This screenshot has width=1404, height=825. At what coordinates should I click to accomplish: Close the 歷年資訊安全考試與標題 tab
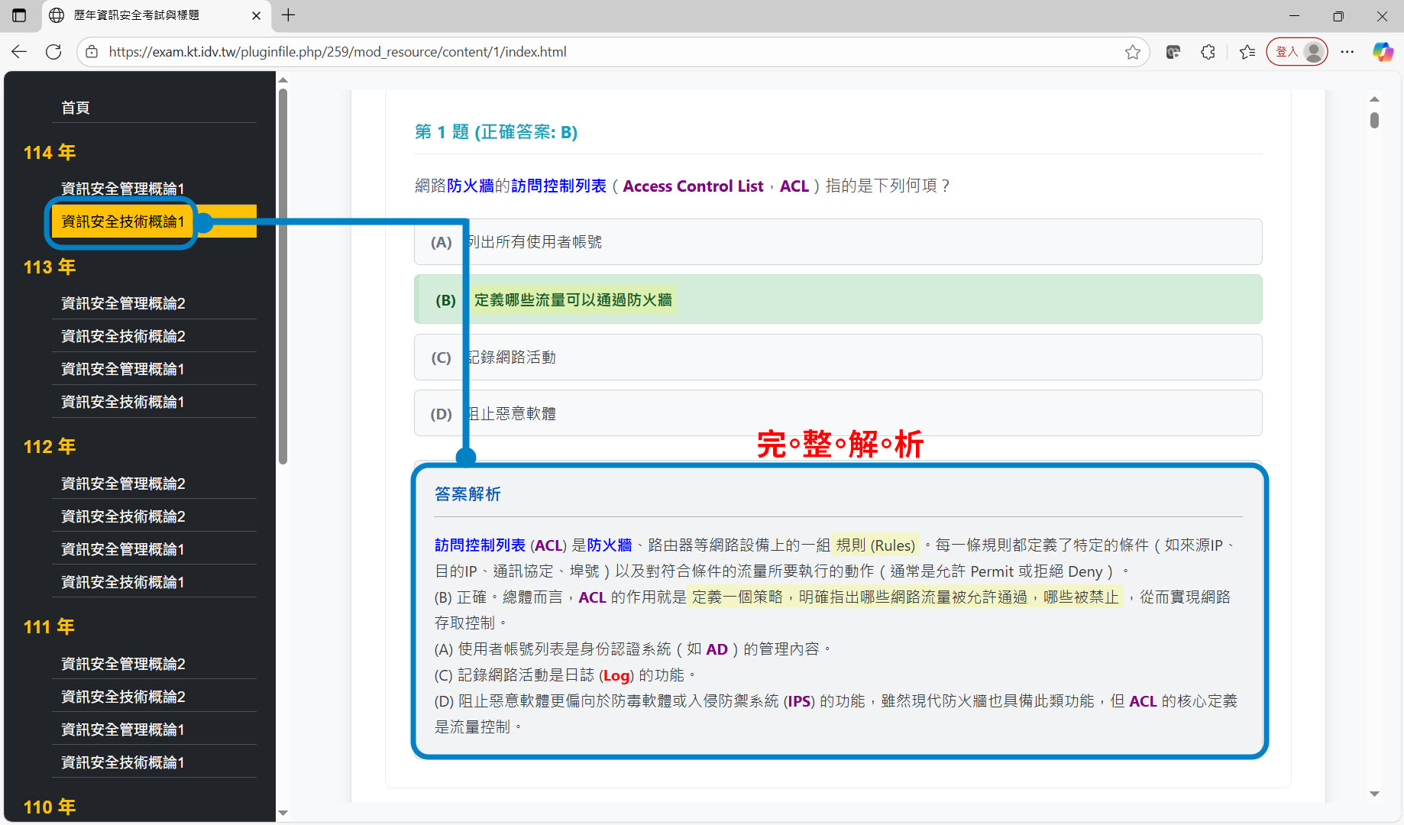pyautogui.click(x=256, y=15)
